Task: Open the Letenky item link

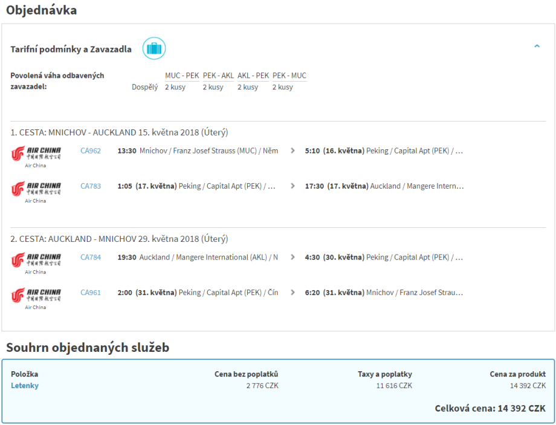Action: 25,386
